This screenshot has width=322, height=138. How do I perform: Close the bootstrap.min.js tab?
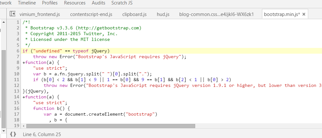pyautogui.click(x=304, y=14)
